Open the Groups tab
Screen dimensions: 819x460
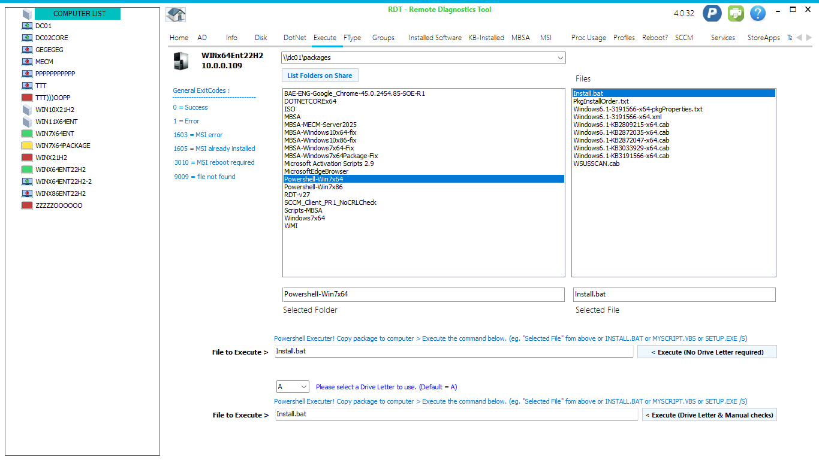tap(383, 37)
